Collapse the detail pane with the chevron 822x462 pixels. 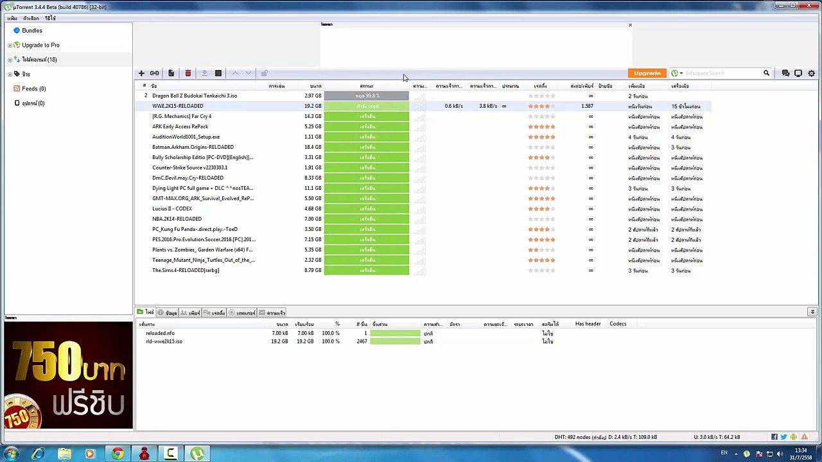click(x=812, y=312)
